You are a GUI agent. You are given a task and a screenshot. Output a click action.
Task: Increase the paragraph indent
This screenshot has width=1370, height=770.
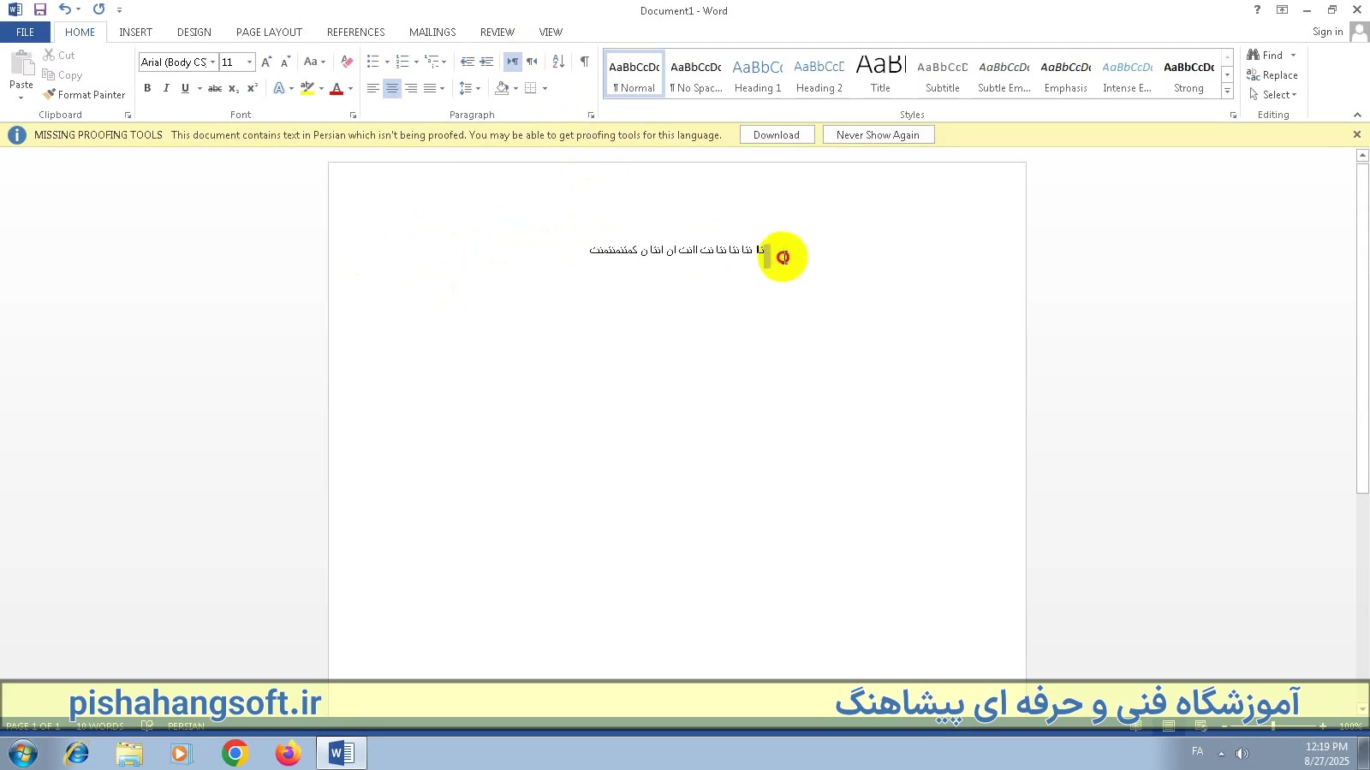pyautogui.click(x=486, y=62)
